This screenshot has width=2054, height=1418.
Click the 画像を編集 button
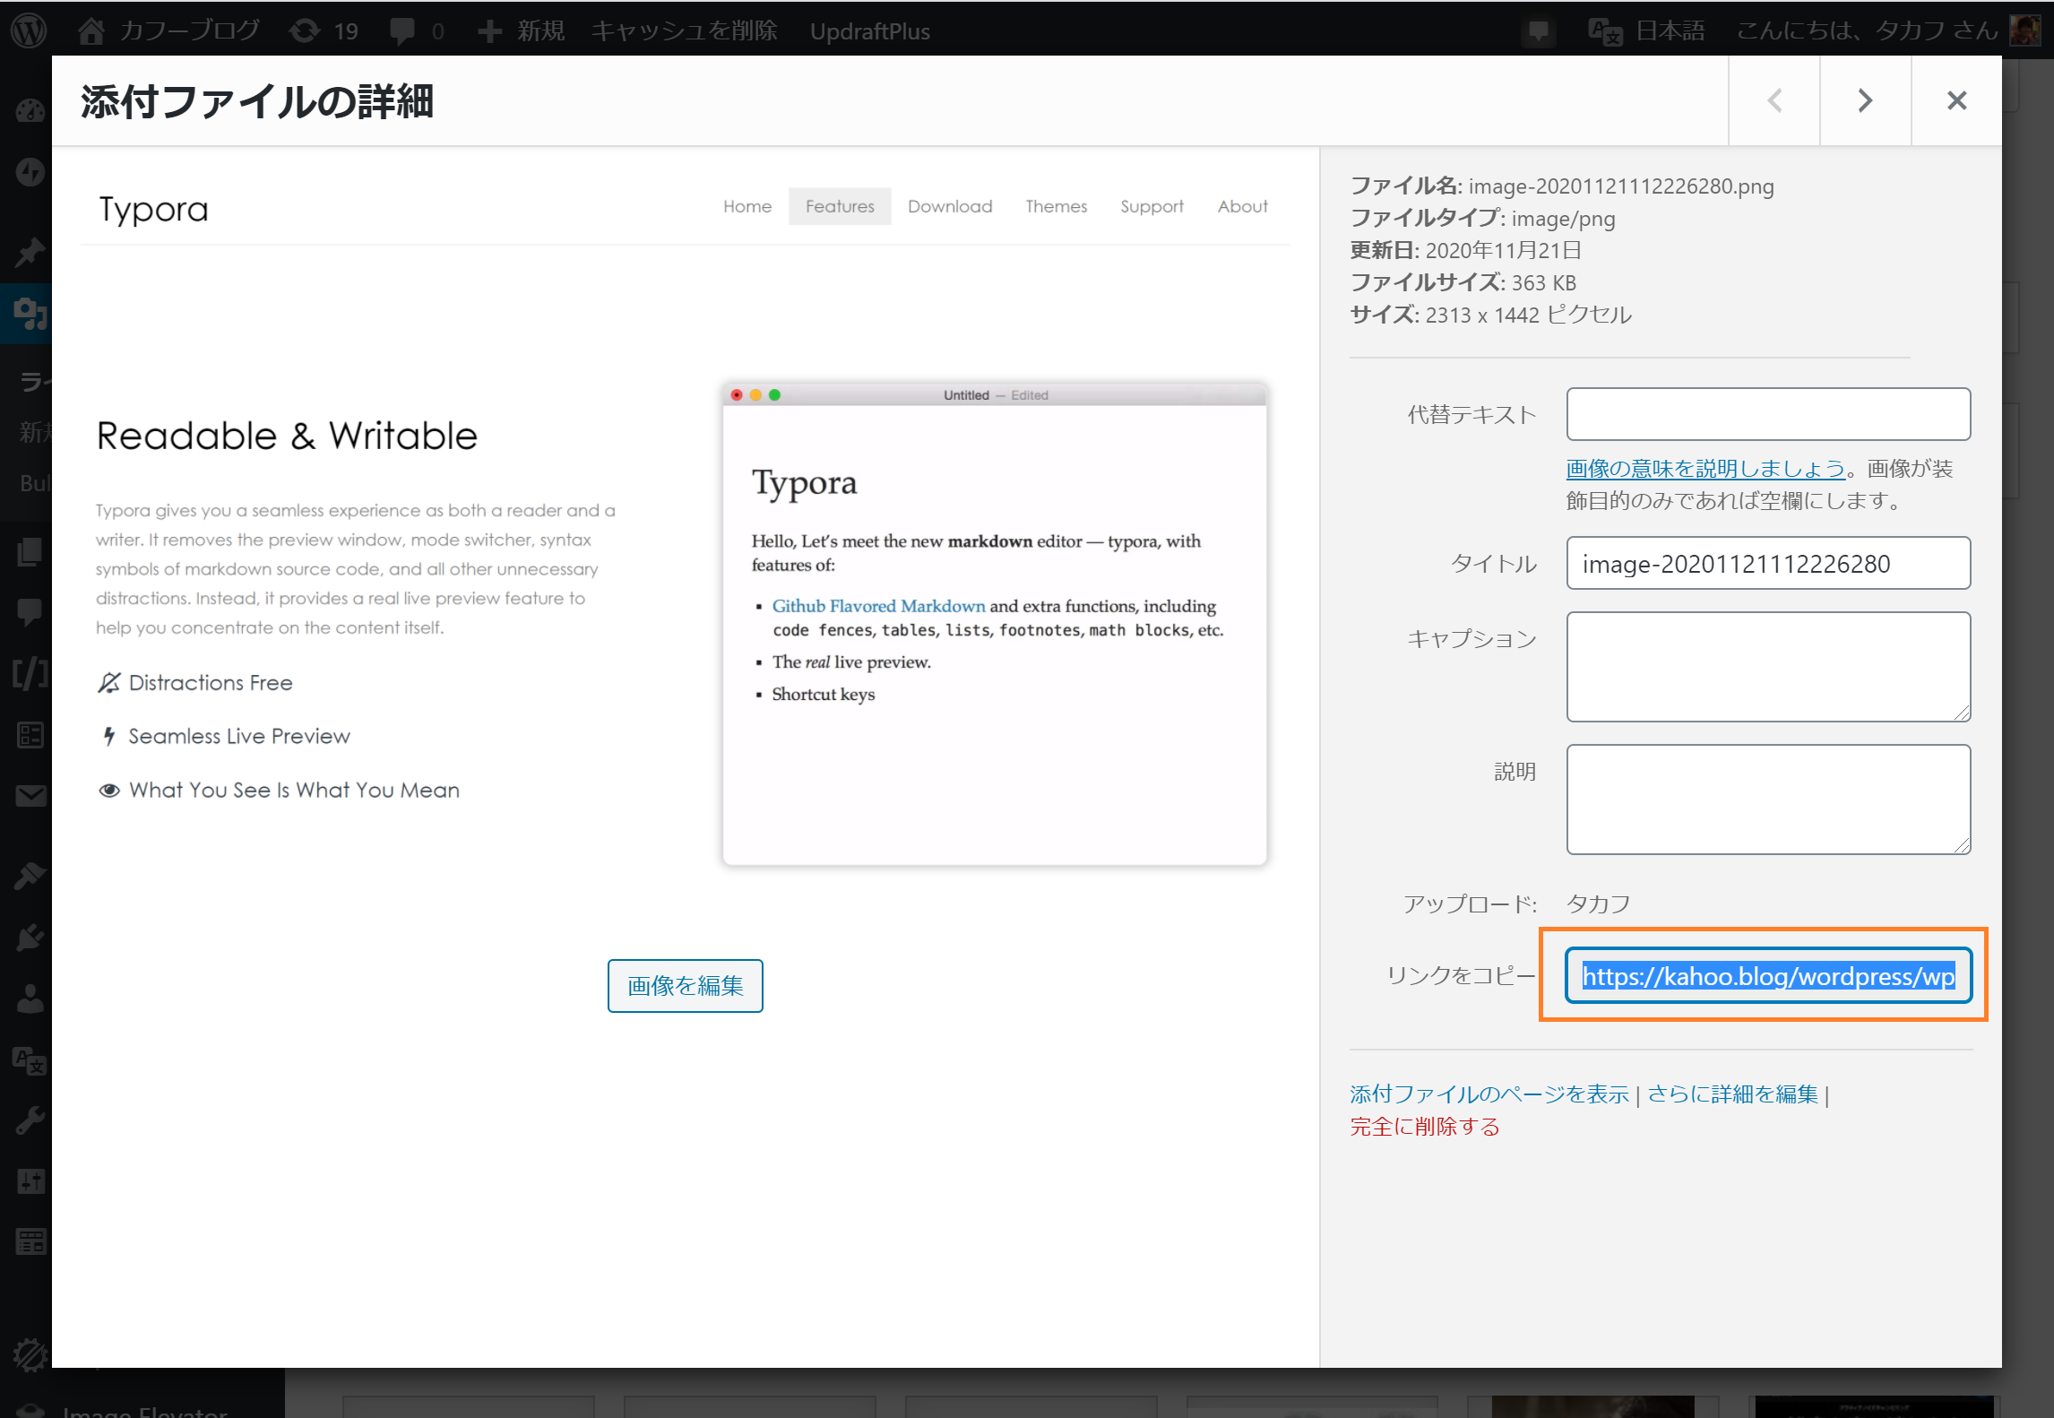(x=685, y=984)
